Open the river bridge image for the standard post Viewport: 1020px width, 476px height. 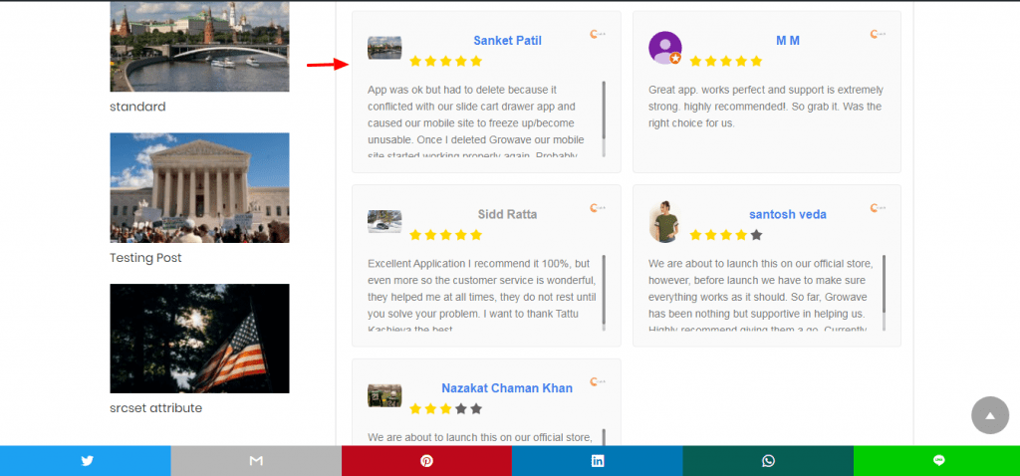point(199,46)
